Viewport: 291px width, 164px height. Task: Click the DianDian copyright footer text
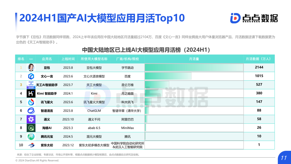37,160
